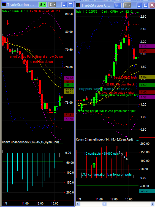The image size is (155, 207).
Task: Click the green 1.52 last price marker
Action: 147,85
